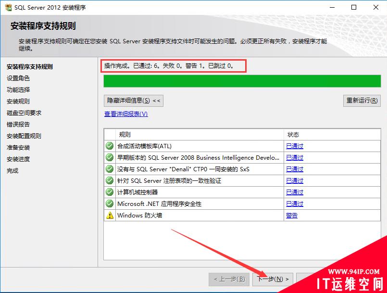Open 已通过 status link for 合成活动模板库(ATL)
Viewport: 387px width, 293px height.
[x=294, y=146]
